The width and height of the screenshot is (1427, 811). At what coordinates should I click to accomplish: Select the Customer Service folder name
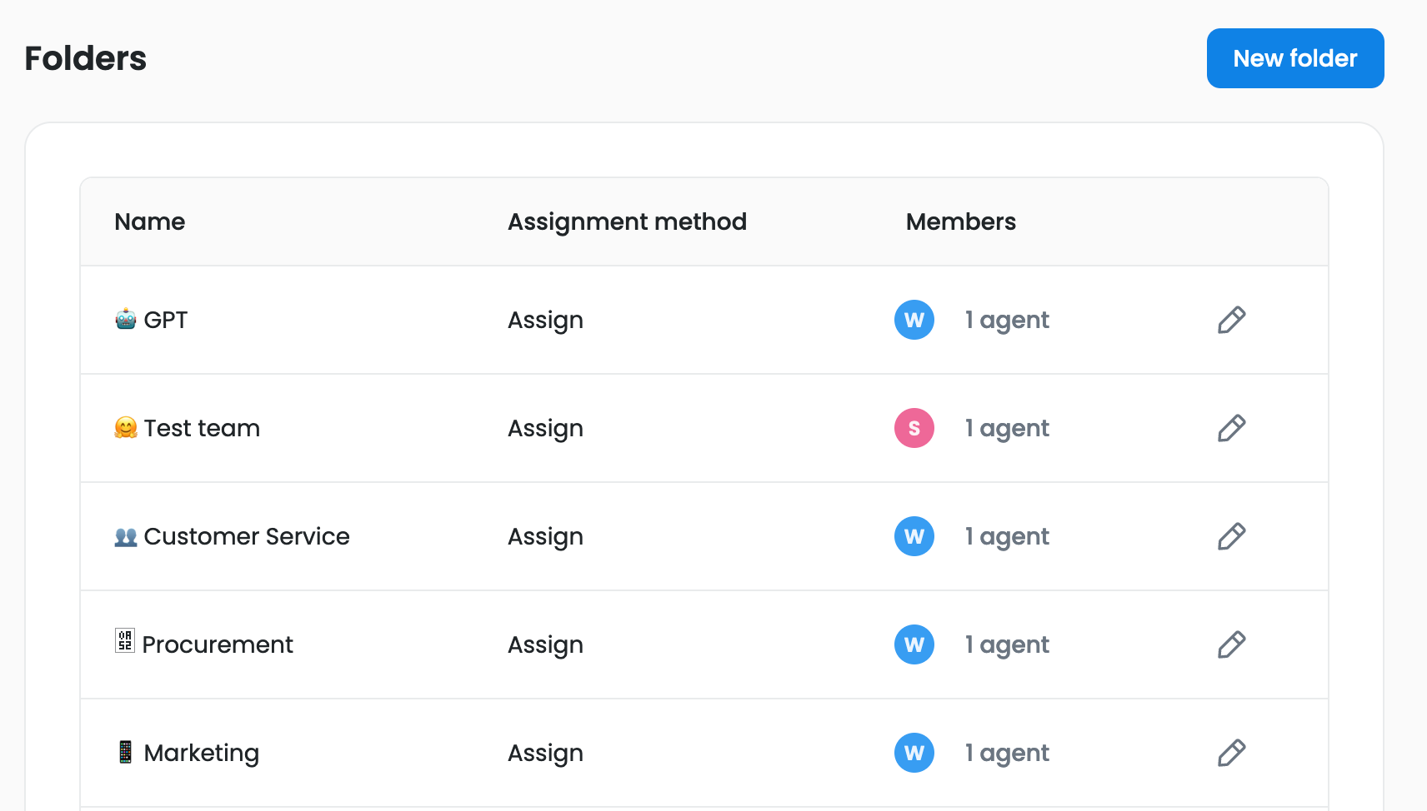(x=247, y=536)
